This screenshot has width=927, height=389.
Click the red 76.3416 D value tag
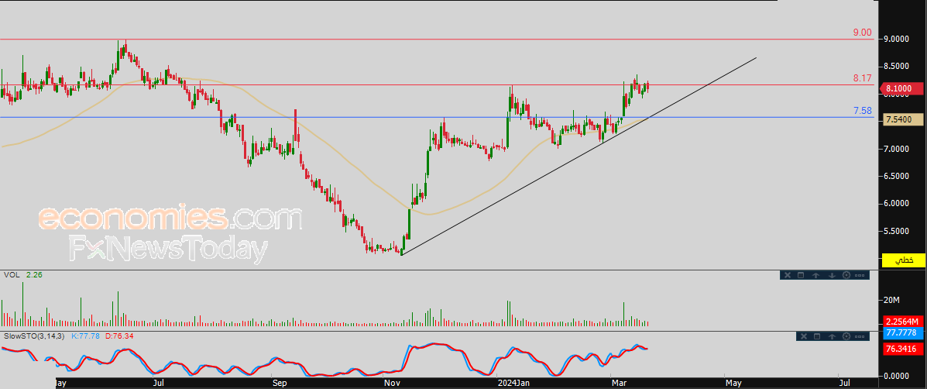coord(903,349)
